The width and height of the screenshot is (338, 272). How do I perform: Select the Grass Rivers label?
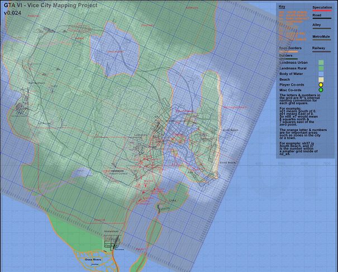(x=93, y=260)
